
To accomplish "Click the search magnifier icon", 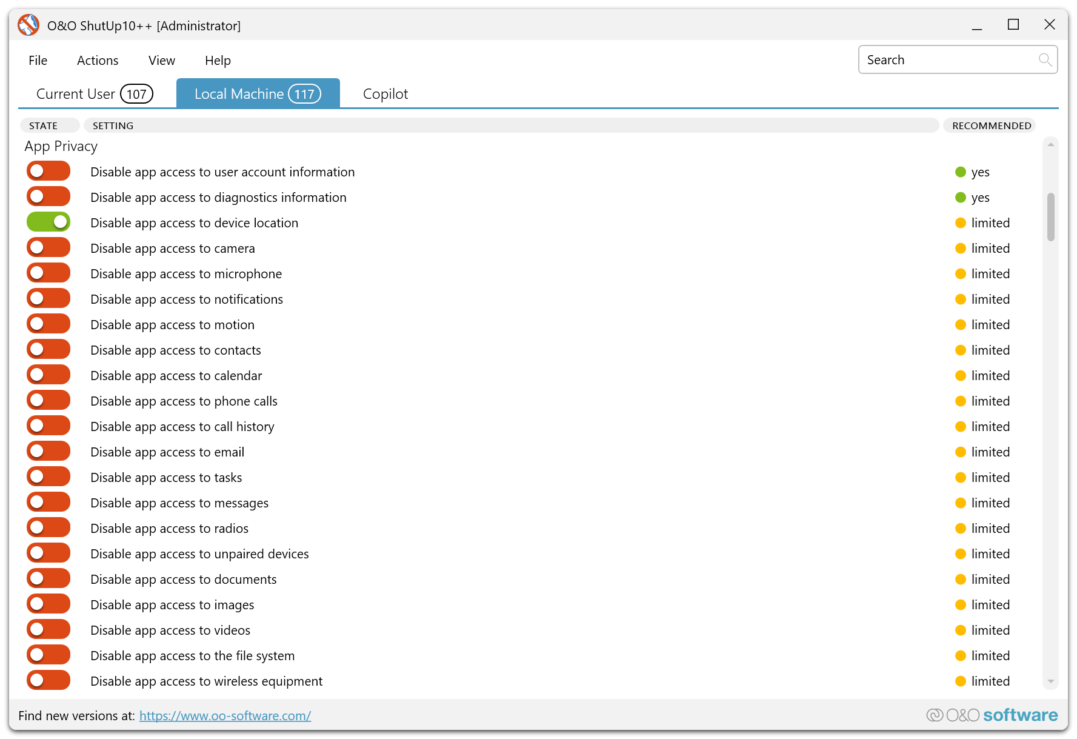I will (x=1044, y=59).
